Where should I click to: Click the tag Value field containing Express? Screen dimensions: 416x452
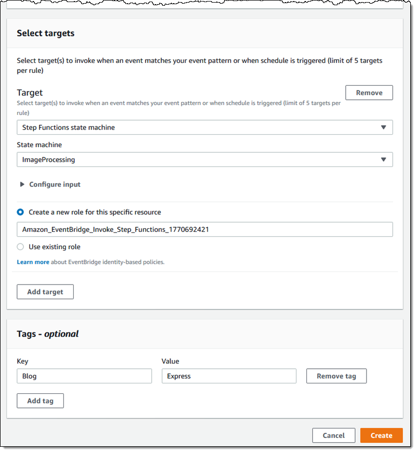click(229, 376)
